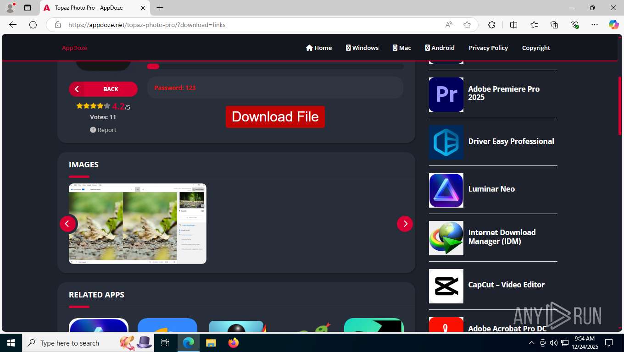Open Browser essentials heart icon
This screenshot has height=352, width=624.
(x=574, y=25)
